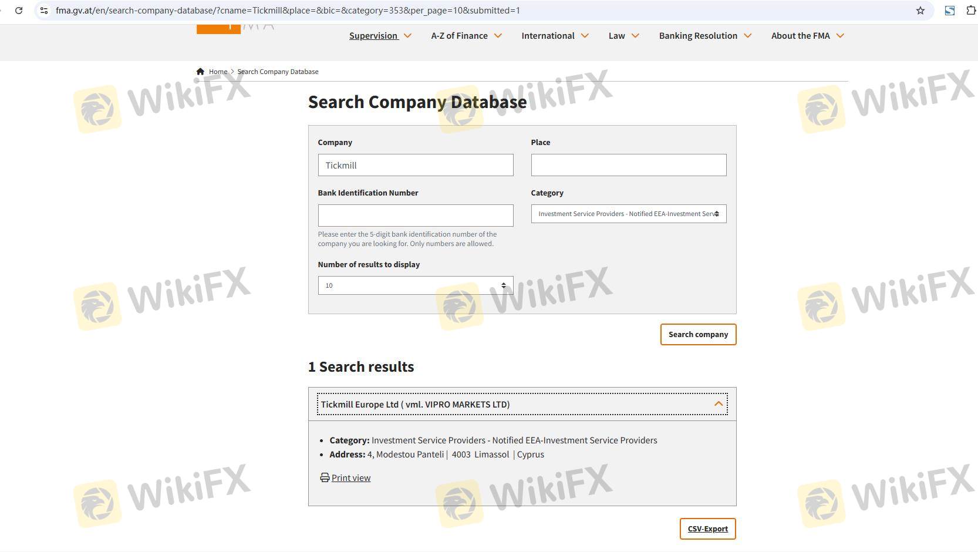Click the printer icon beside Print view
Screen dimensions: 978x552
325,477
